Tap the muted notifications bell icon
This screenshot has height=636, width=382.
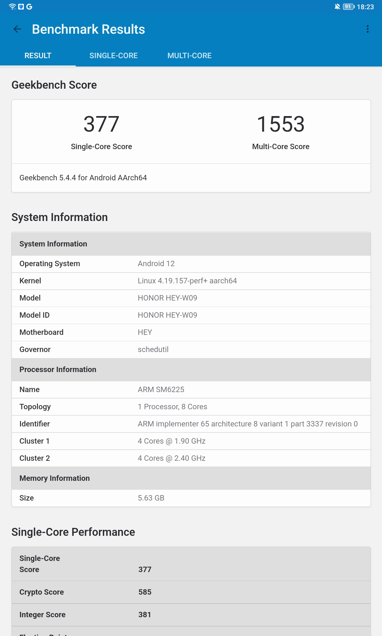click(337, 7)
